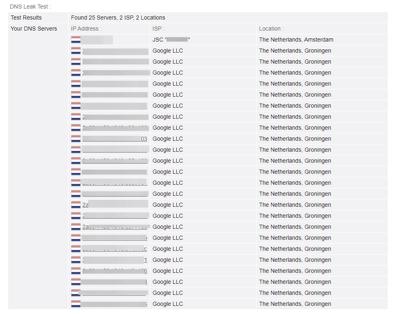Click the flag beside the IP ending in 03
Viewport: 397px width, 314px height.
click(76, 139)
